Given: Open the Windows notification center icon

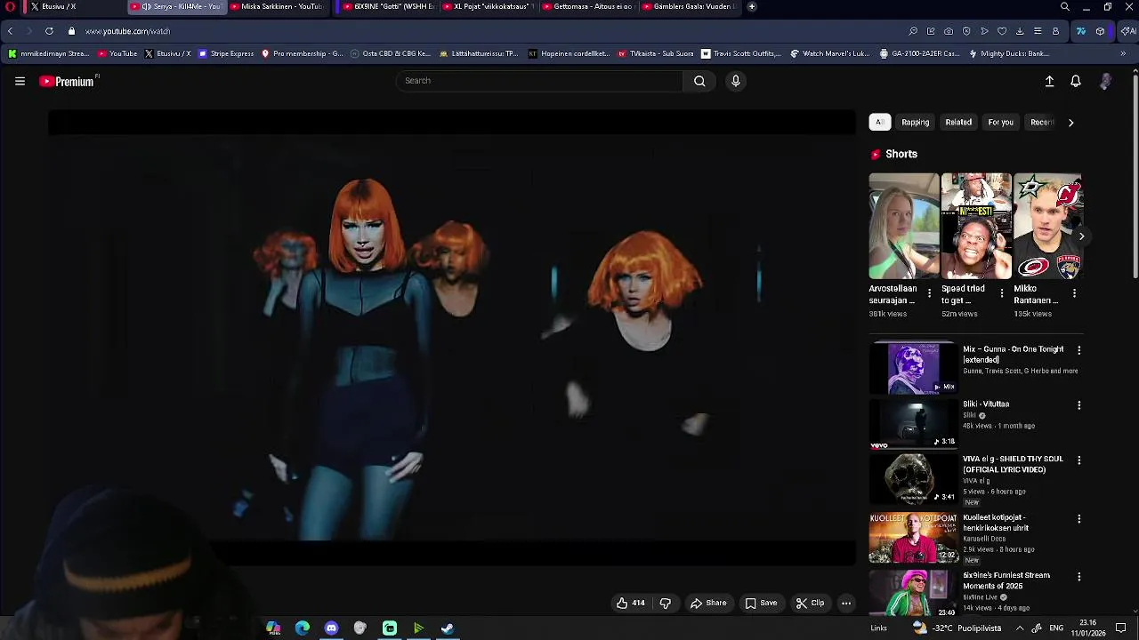Looking at the screenshot, I should (1120, 628).
